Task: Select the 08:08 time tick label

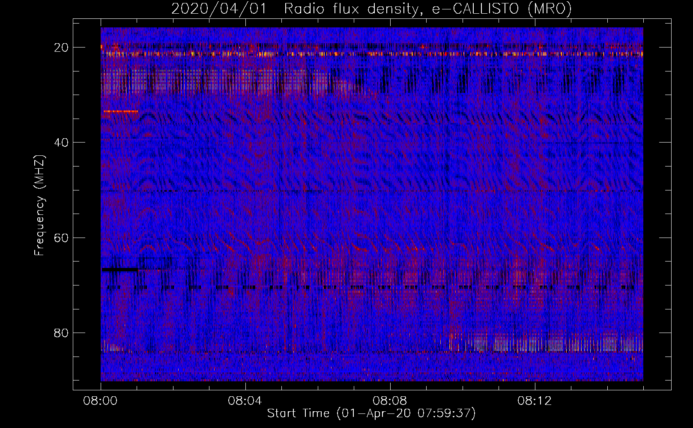Action: pos(390,401)
